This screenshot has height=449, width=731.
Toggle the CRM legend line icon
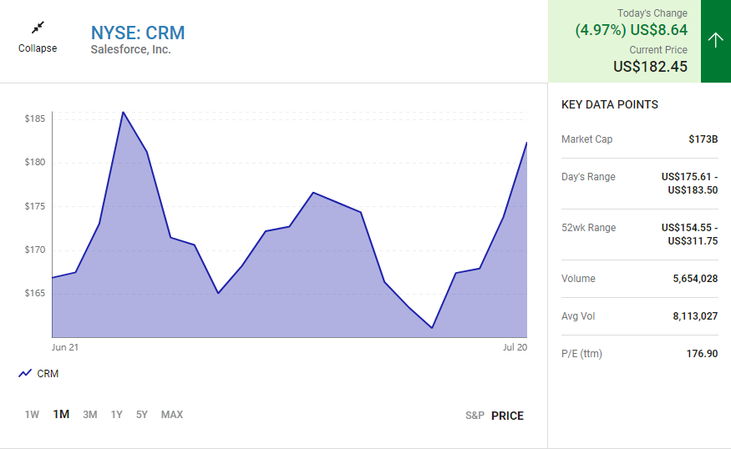point(25,373)
